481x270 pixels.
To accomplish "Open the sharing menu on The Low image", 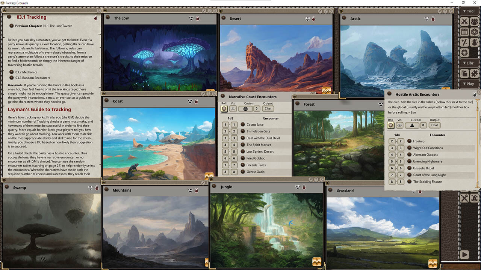I will [192, 18].
